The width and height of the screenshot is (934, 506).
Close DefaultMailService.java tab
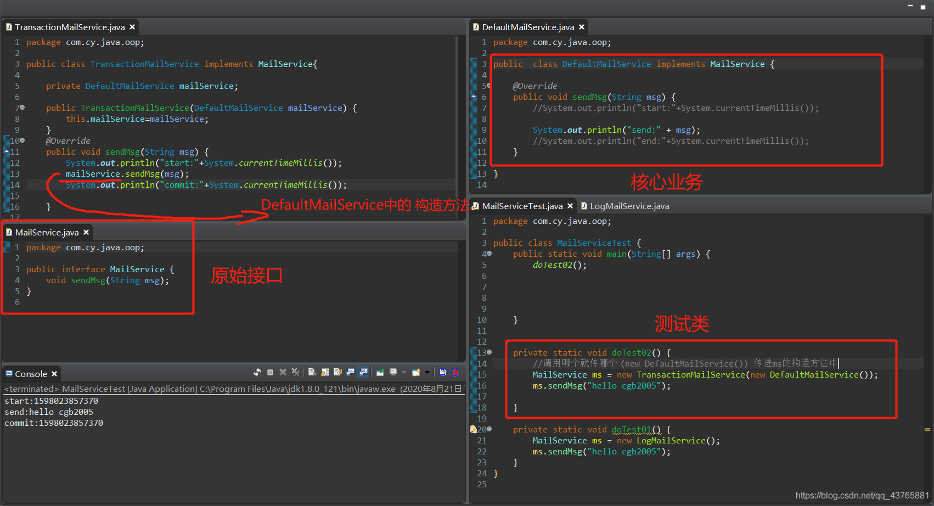click(582, 27)
